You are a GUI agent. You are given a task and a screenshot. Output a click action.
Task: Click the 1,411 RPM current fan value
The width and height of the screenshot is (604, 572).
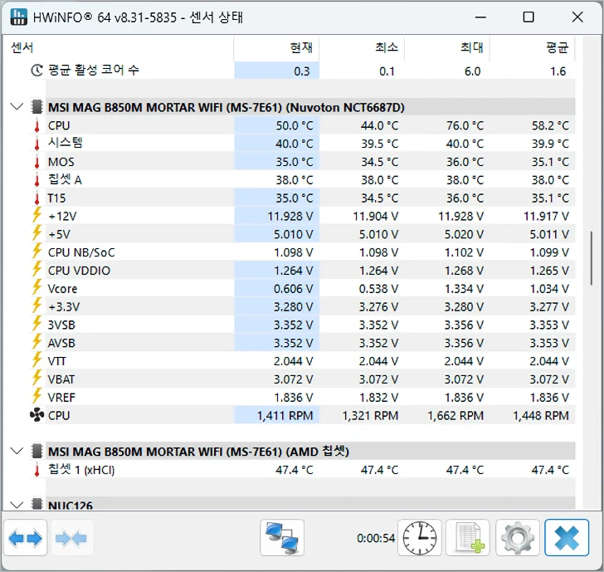coord(285,415)
